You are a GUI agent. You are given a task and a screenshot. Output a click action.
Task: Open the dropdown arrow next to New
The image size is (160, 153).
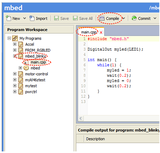click(25, 18)
